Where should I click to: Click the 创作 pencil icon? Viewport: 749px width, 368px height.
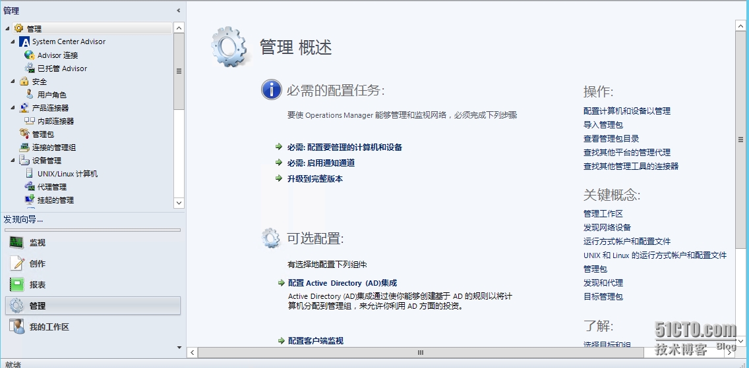[x=16, y=263]
